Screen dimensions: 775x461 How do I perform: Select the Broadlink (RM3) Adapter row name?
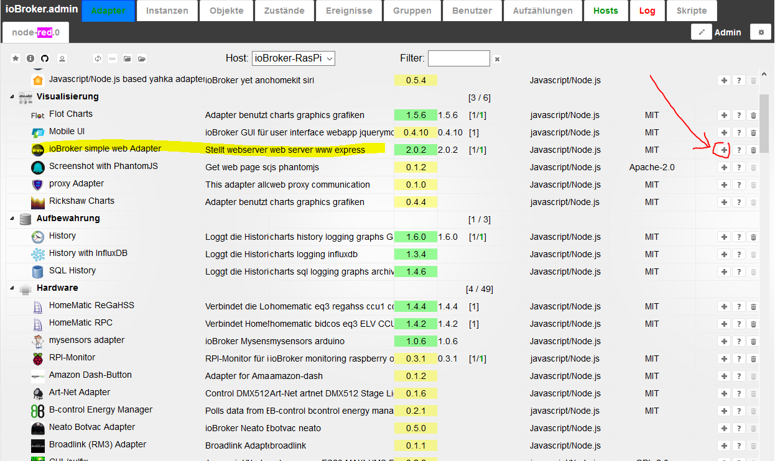click(x=98, y=444)
